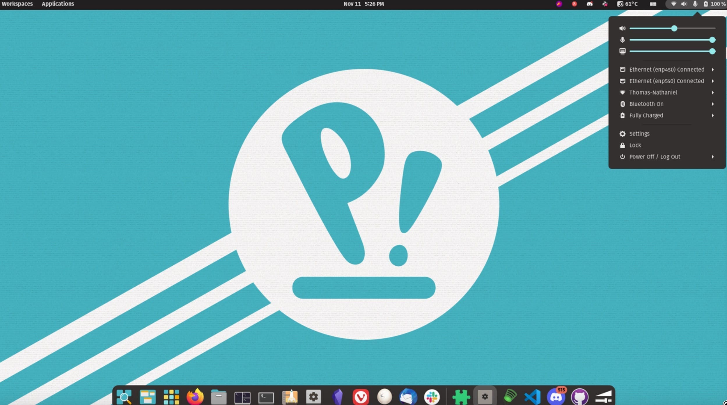Image resolution: width=727 pixels, height=405 pixels.
Task: Open the Pop!_Shop rocket icon in dock
Action: pyautogui.click(x=290, y=397)
